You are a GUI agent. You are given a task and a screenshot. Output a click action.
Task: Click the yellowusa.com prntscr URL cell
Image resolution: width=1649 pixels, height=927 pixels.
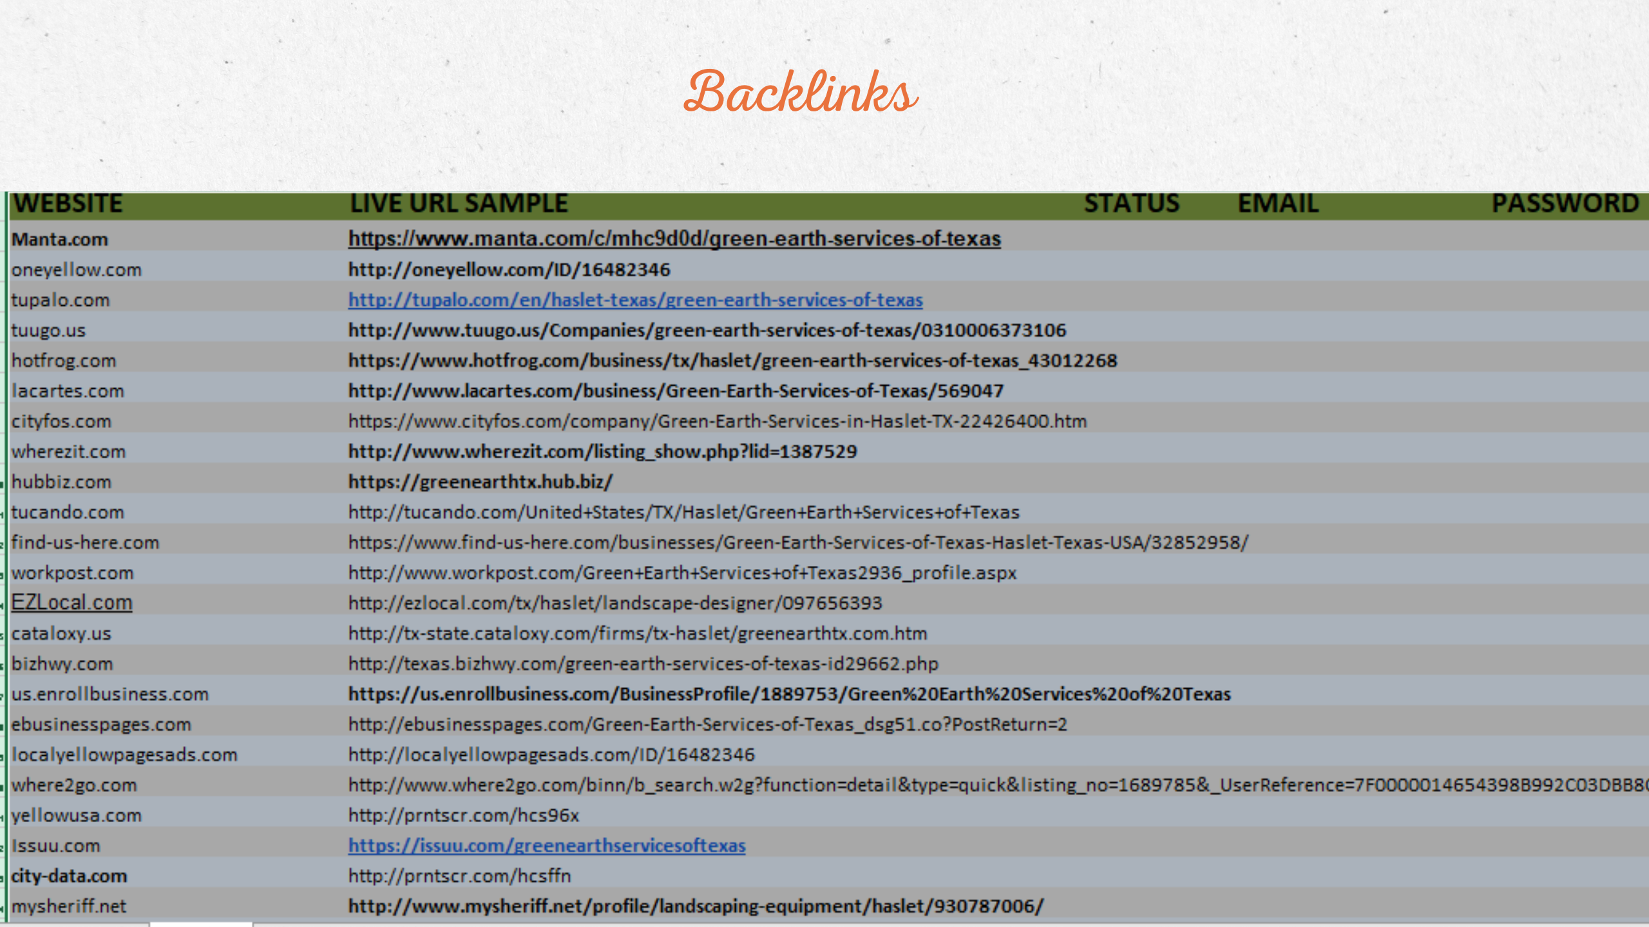[x=463, y=816]
